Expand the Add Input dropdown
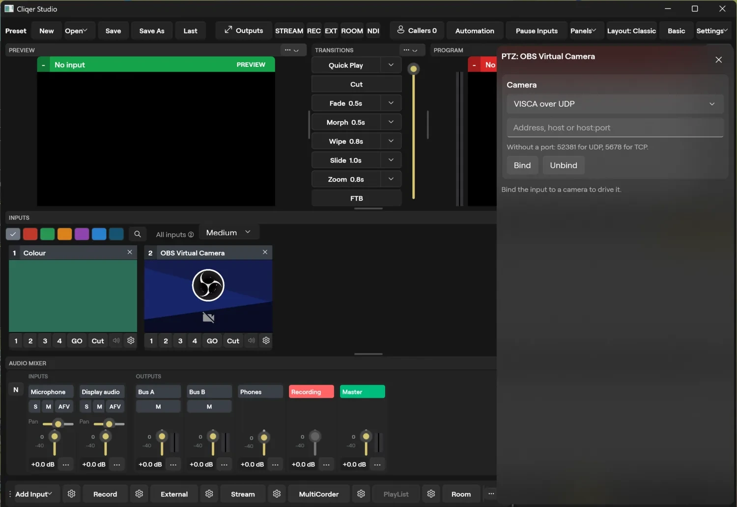The height and width of the screenshot is (507, 737). 33,494
